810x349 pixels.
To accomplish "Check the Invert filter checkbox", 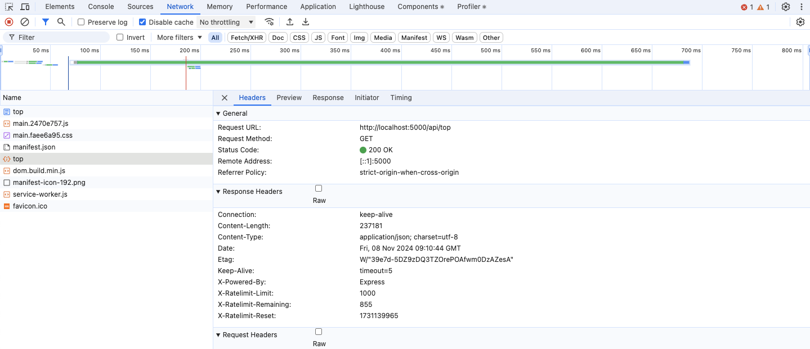I will (120, 37).
